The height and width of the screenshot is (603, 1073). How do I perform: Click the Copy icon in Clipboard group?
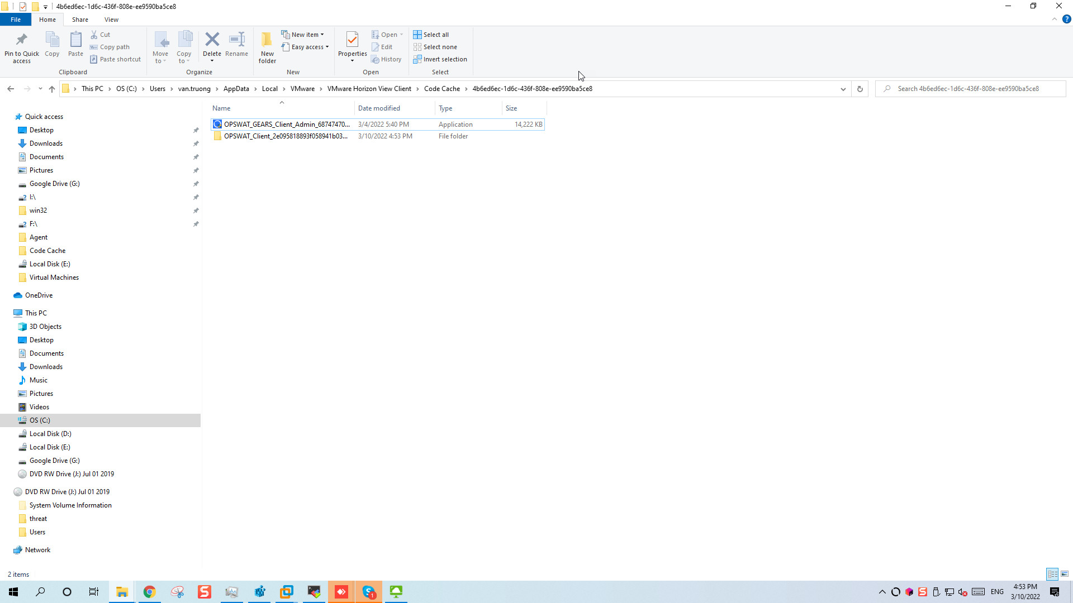coord(52,40)
